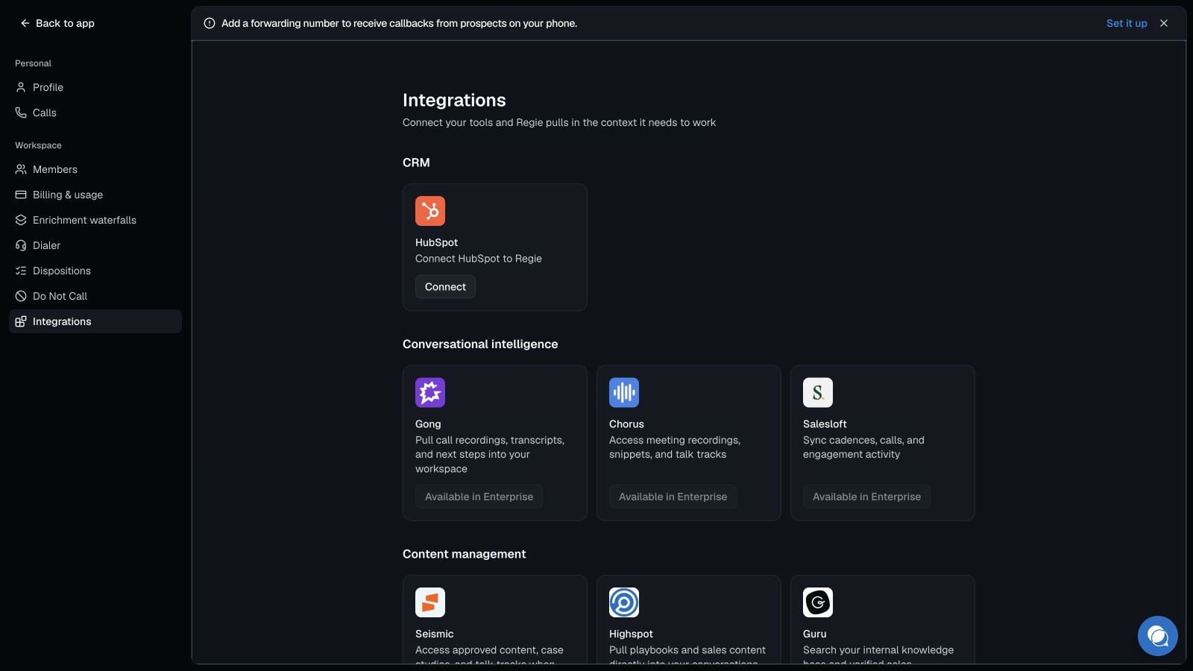Click the info icon in the banner
The width and height of the screenshot is (1193, 671).
[x=210, y=23]
